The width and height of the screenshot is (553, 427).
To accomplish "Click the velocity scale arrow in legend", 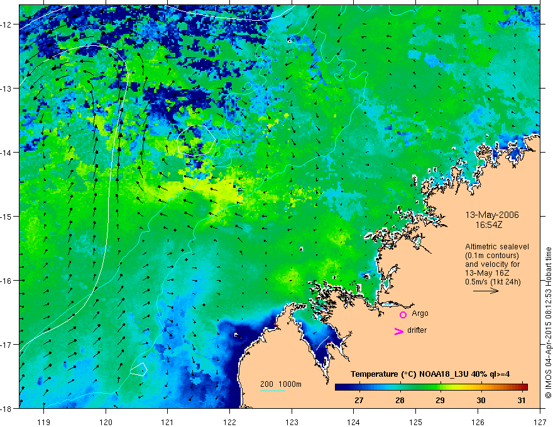I will click(486, 291).
